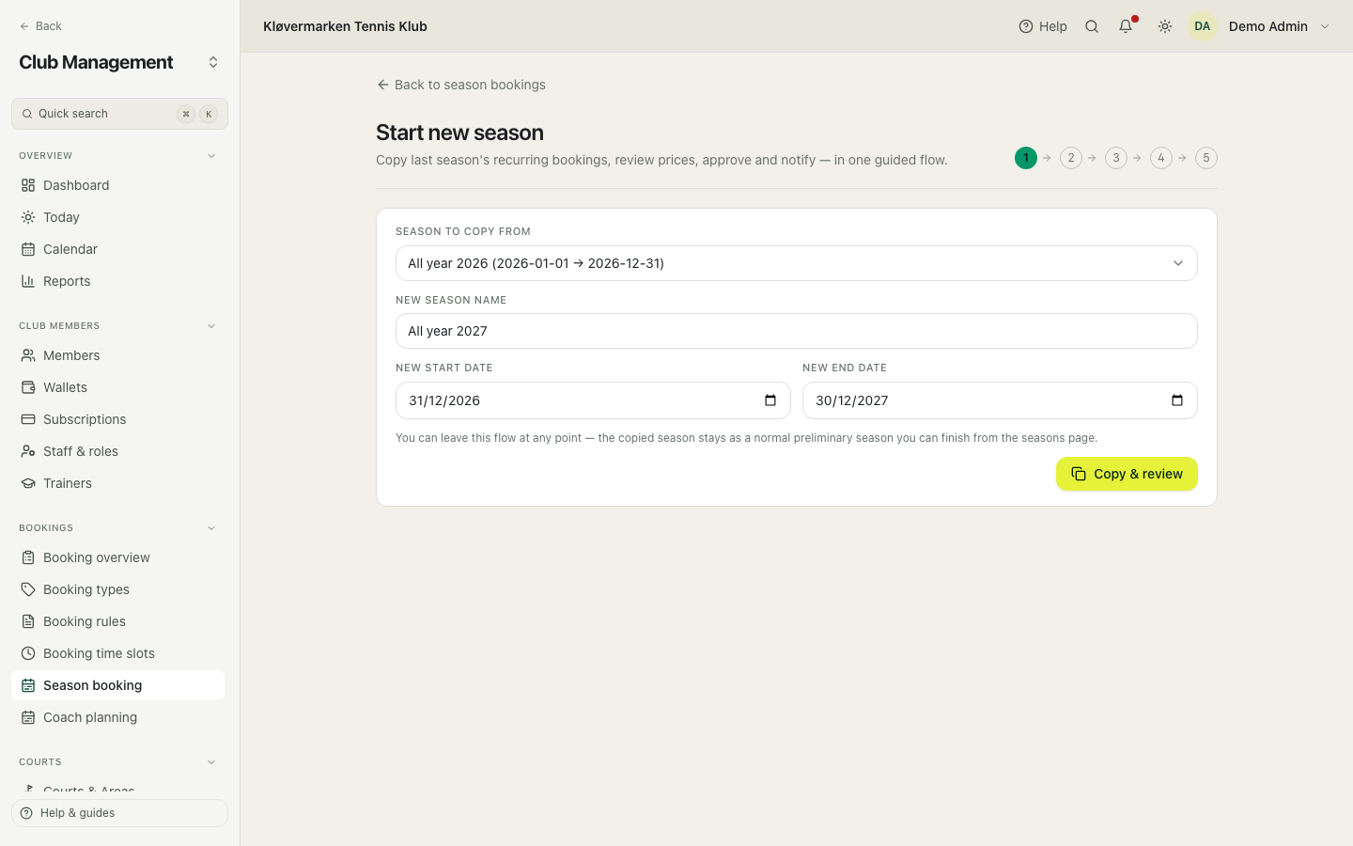
Task: Click the Members people icon
Action: (28, 355)
